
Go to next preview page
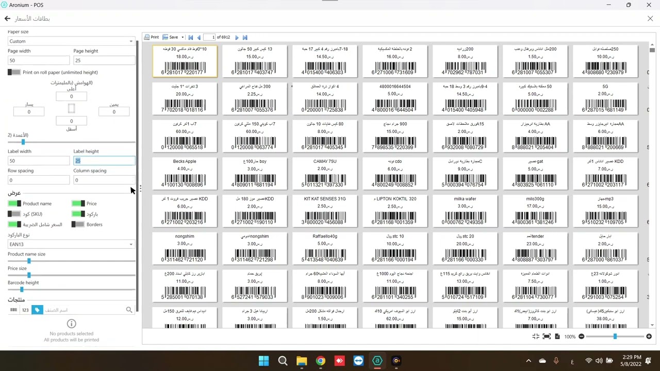pyautogui.click(x=237, y=37)
